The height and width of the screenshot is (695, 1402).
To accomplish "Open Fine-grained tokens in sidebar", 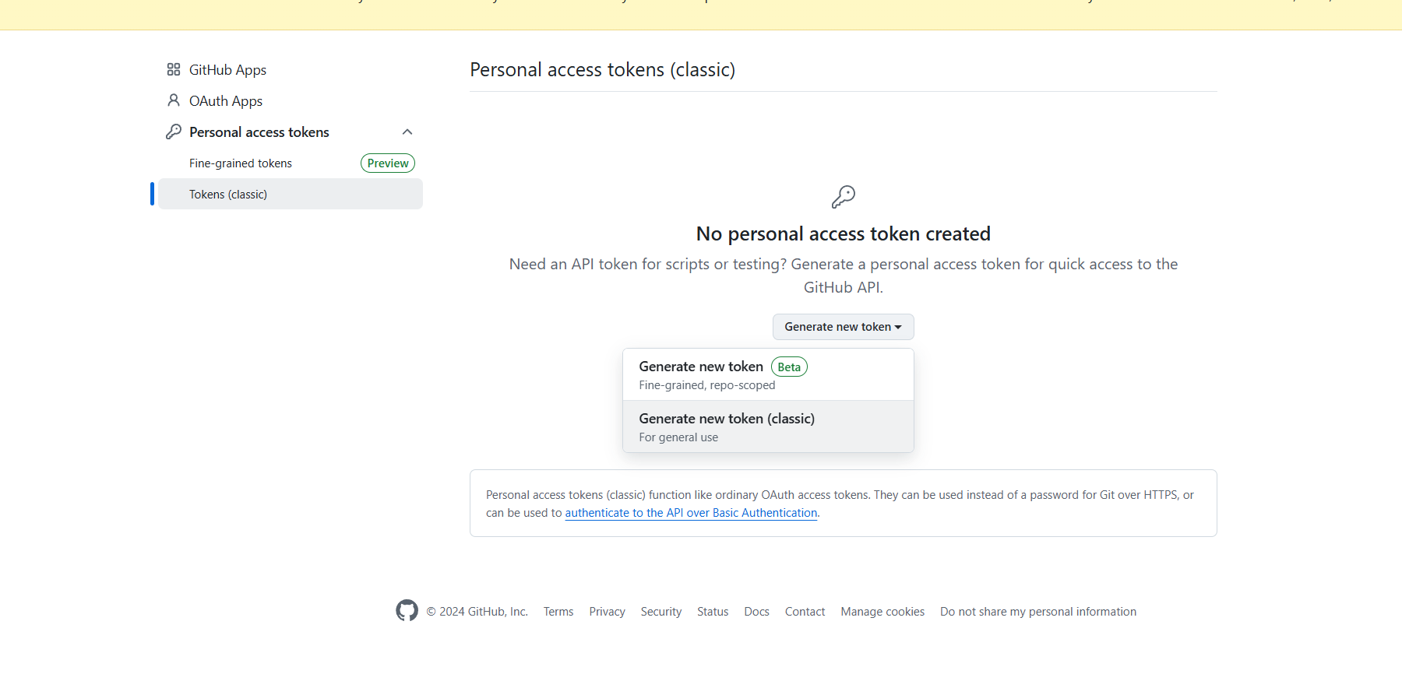I will point(241,163).
